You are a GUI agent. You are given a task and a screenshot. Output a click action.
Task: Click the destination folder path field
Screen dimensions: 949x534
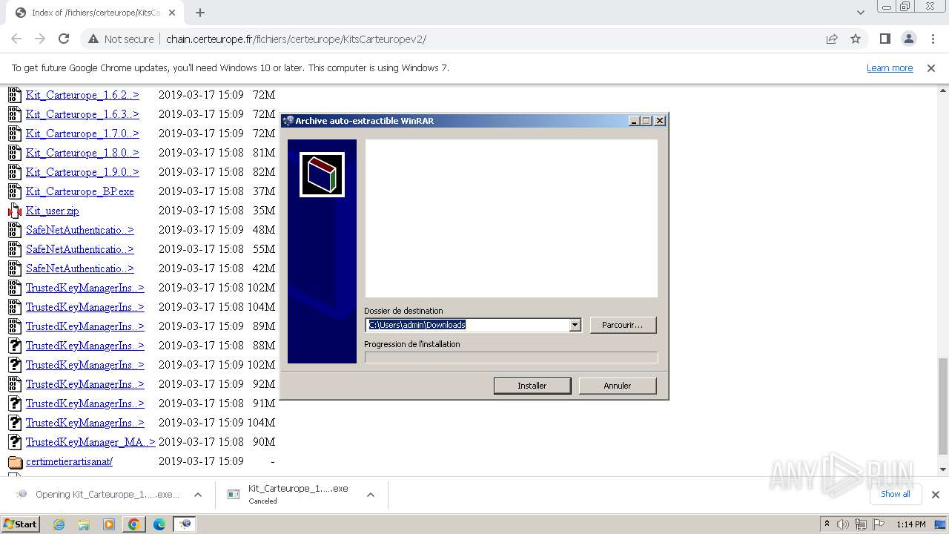[x=468, y=325]
